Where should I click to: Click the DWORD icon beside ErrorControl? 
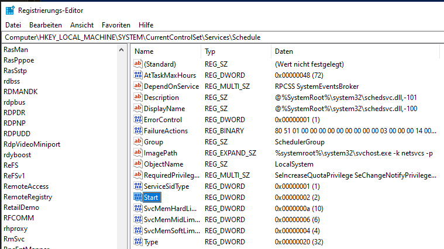pos(138,119)
